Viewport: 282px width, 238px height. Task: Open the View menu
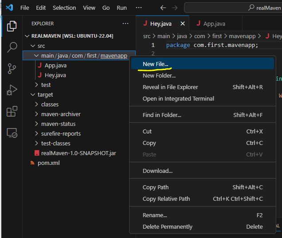[x=89, y=8]
